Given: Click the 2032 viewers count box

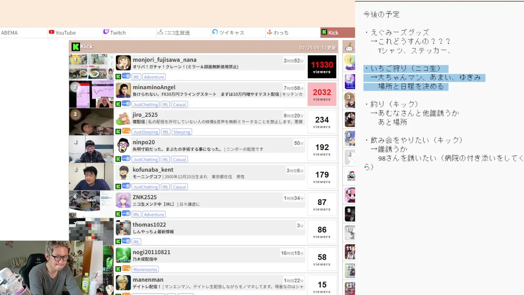Looking at the screenshot, I should click(x=322, y=94).
